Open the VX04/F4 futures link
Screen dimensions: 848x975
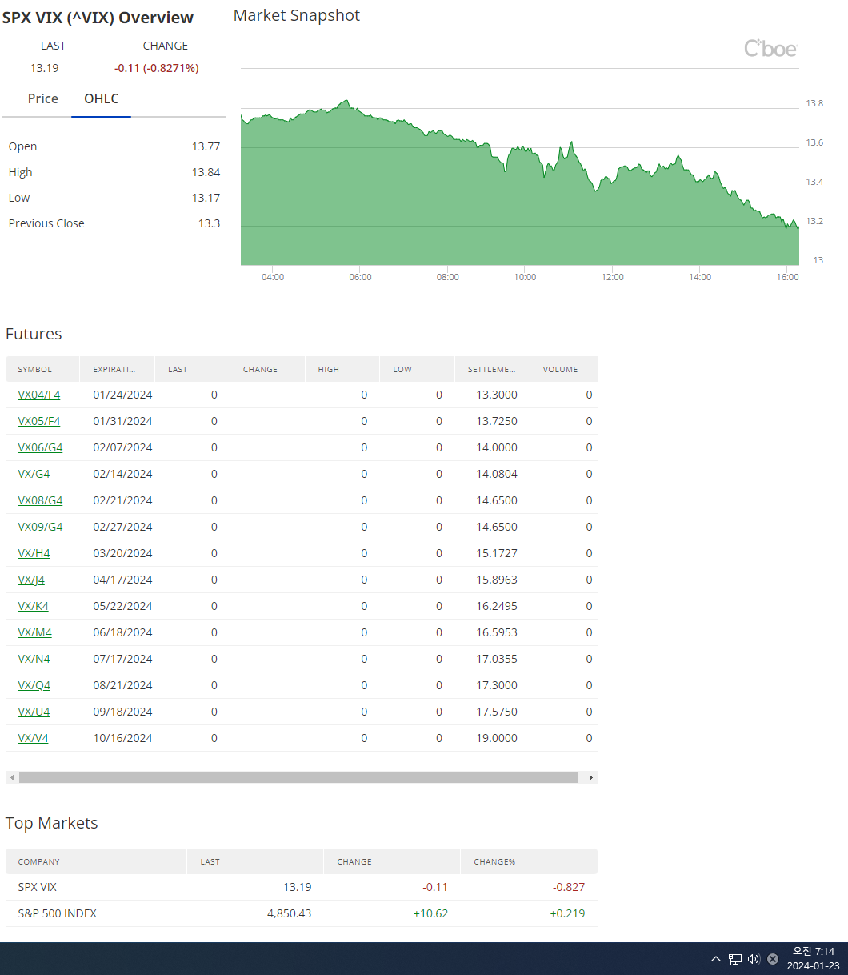(x=39, y=395)
